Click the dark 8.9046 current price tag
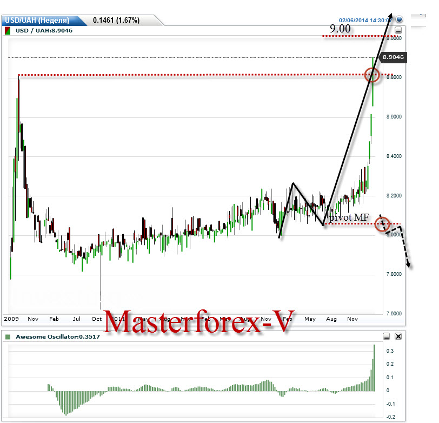Screen dimensions: 439x423 point(393,57)
